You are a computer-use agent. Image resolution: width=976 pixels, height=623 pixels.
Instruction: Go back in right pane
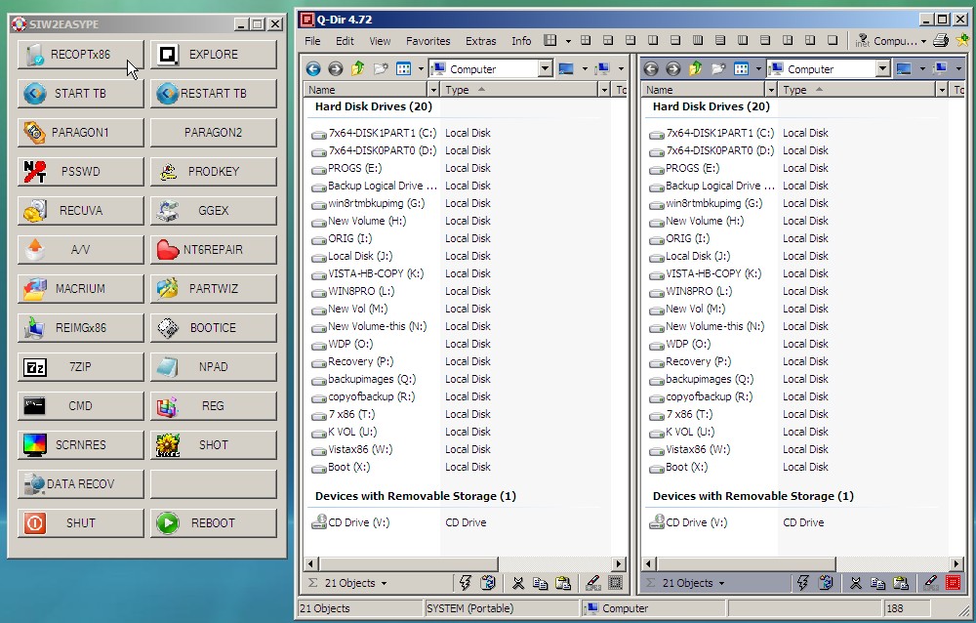(x=651, y=69)
